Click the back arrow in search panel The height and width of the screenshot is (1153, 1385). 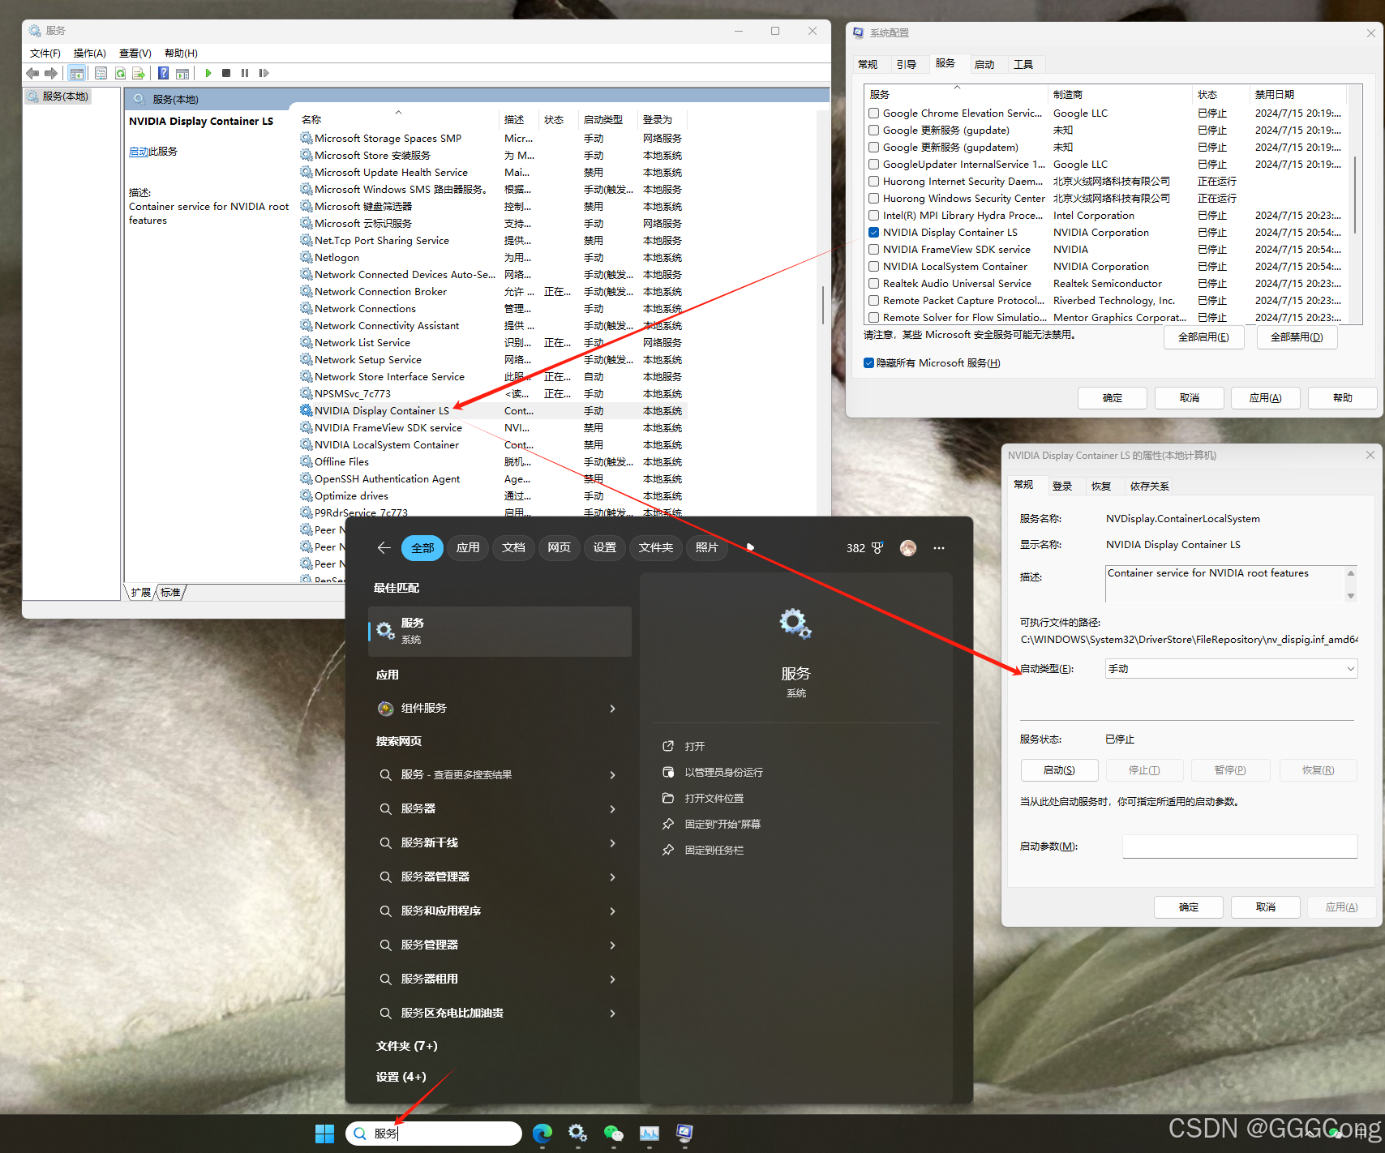tap(384, 548)
